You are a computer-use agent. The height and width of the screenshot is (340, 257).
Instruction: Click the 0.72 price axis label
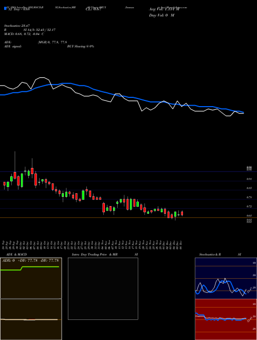[x=249, y=207]
